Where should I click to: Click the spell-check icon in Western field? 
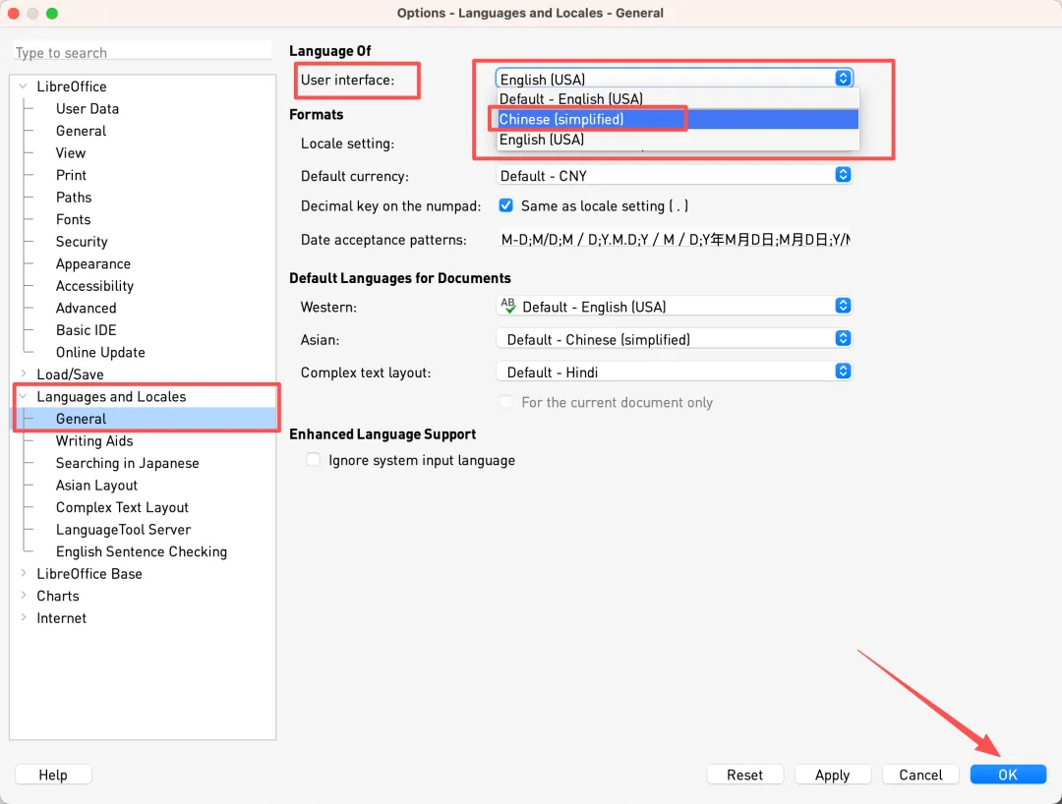pos(508,306)
